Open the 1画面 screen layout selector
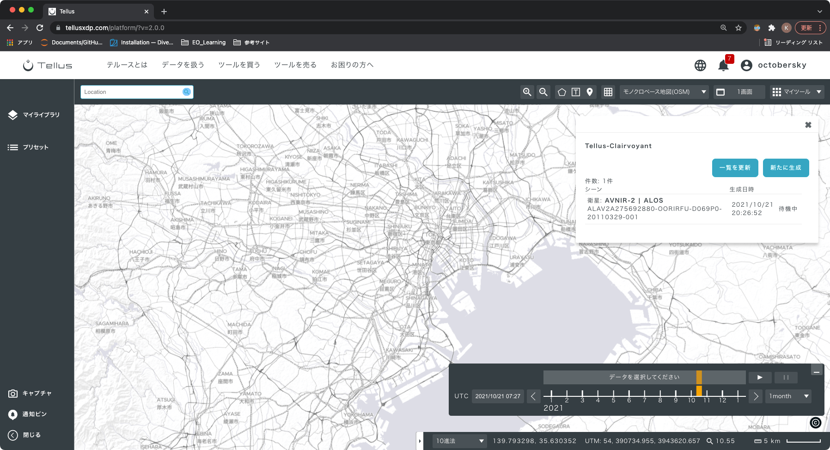Viewport: 830px width, 450px height. tap(739, 92)
